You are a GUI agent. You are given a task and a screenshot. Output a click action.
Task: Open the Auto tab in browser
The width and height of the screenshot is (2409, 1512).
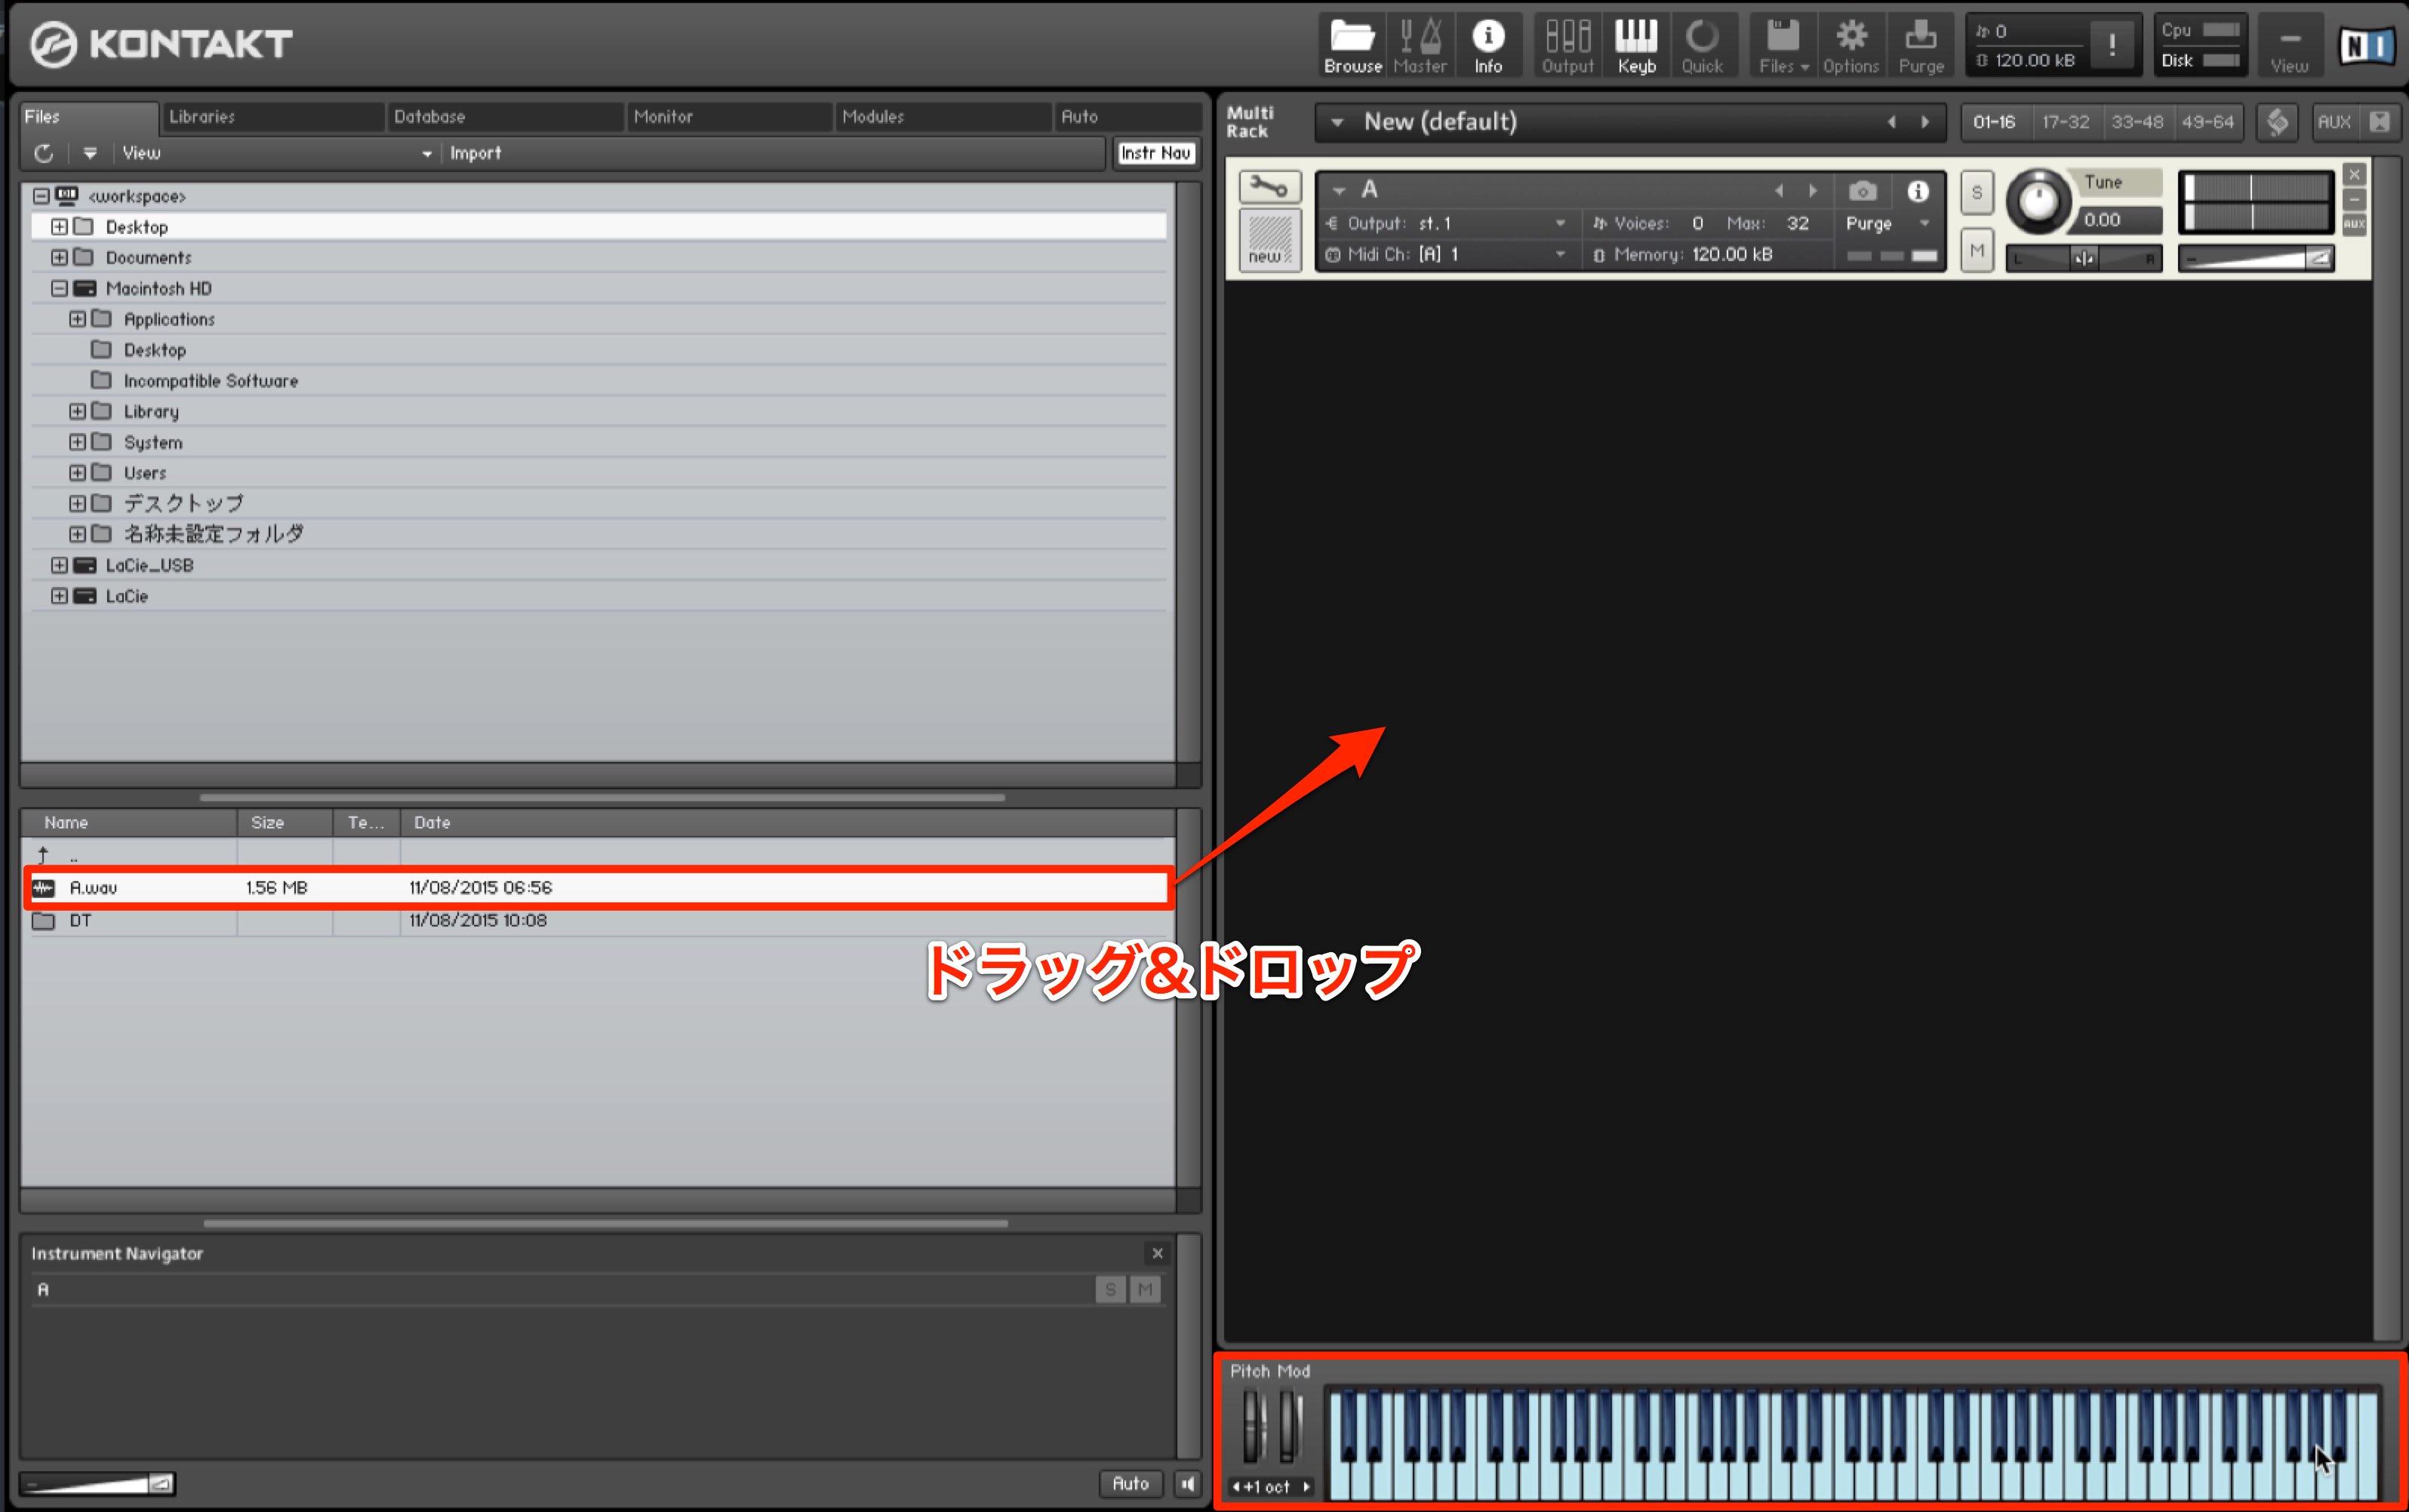click(1128, 116)
